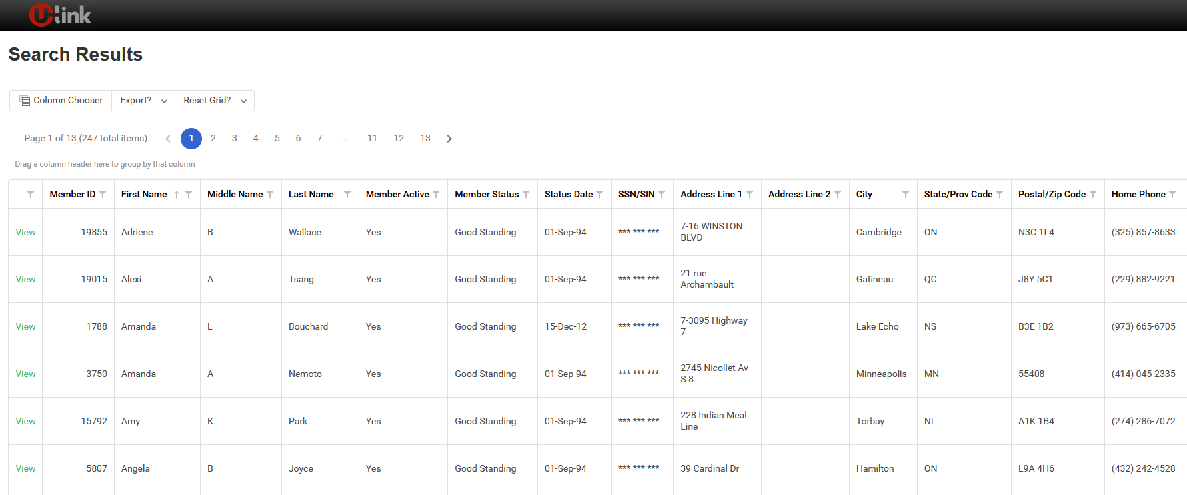Open City column filter icon
The image size is (1187, 495).
pos(906,194)
